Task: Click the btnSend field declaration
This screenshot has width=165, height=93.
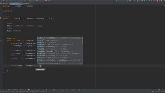Action: coord(14,31)
